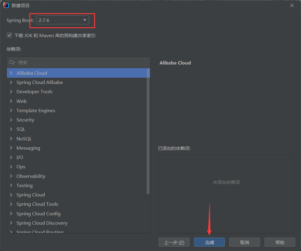The width and height of the screenshot is (301, 251).
Task: Open the Spring Boot version dropdown
Action: point(63,20)
